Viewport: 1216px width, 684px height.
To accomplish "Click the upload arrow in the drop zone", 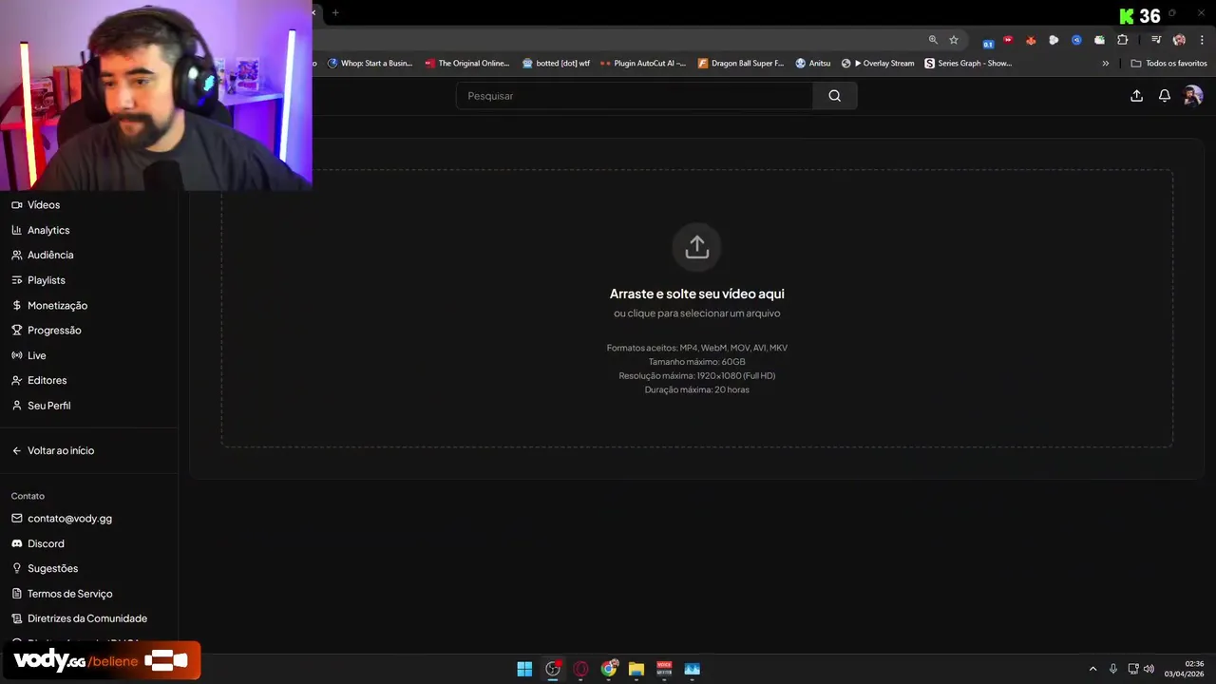I will point(697,247).
